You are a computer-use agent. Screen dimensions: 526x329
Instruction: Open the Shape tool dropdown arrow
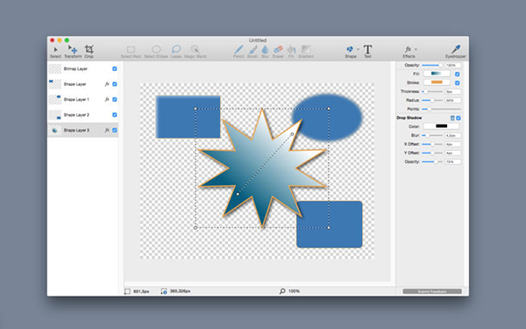[x=358, y=49]
